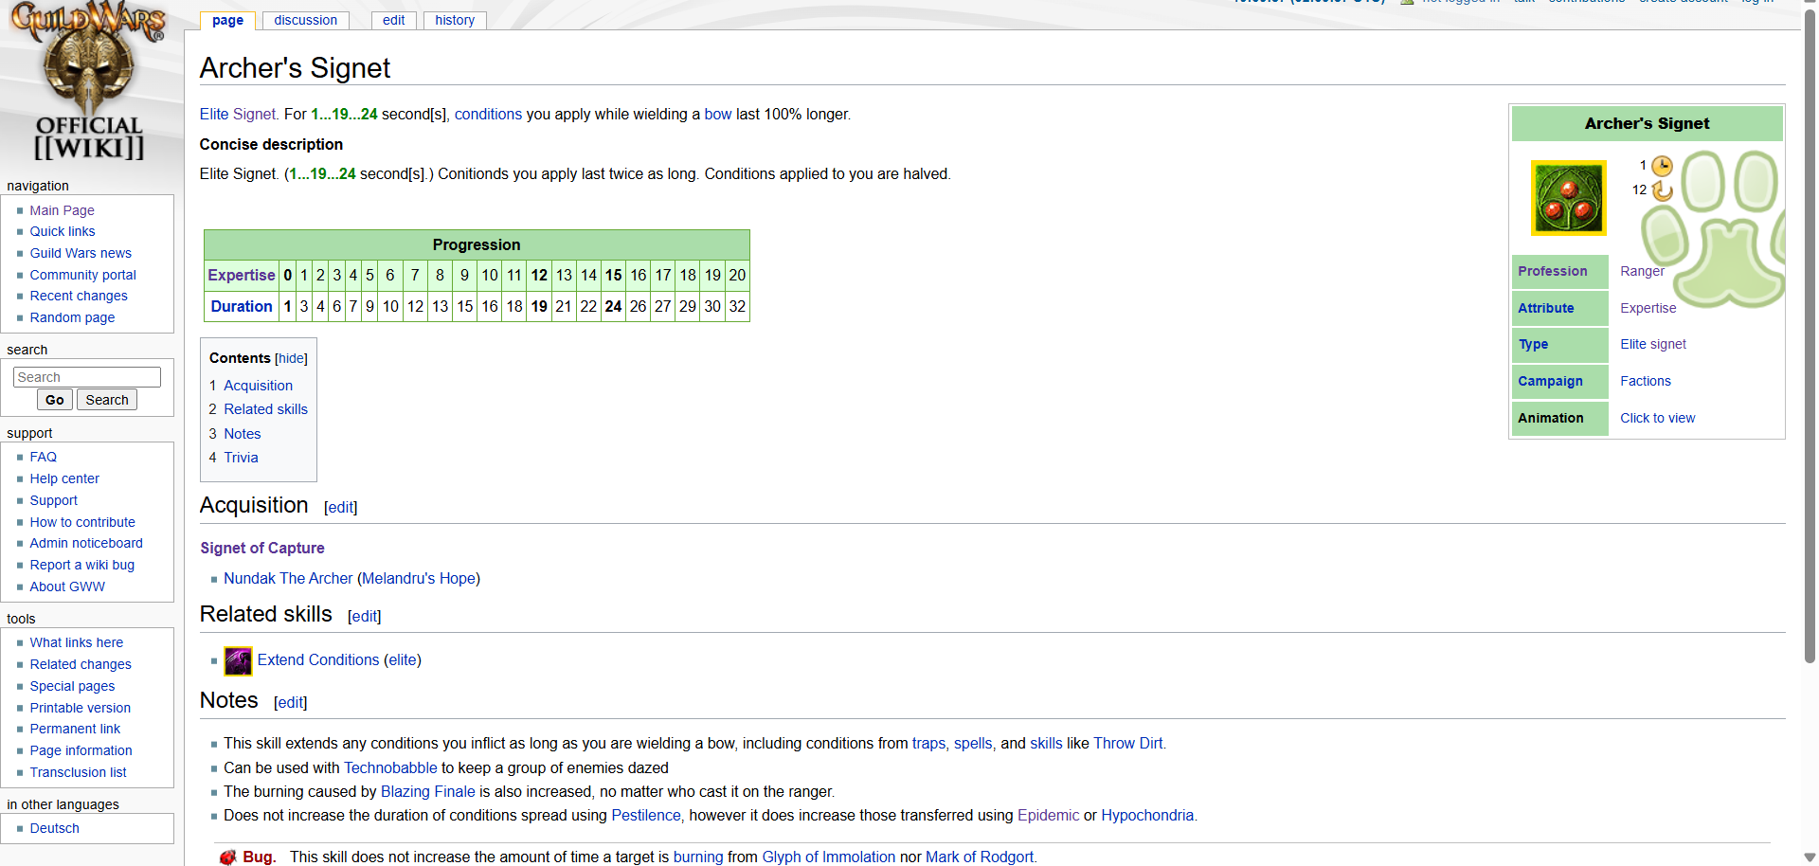Open the bow link
Viewport: 1819px width, 866px height.
point(718,114)
